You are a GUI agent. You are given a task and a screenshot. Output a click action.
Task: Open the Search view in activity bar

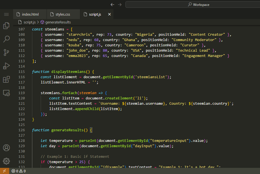pyautogui.click(x=6, y=39)
